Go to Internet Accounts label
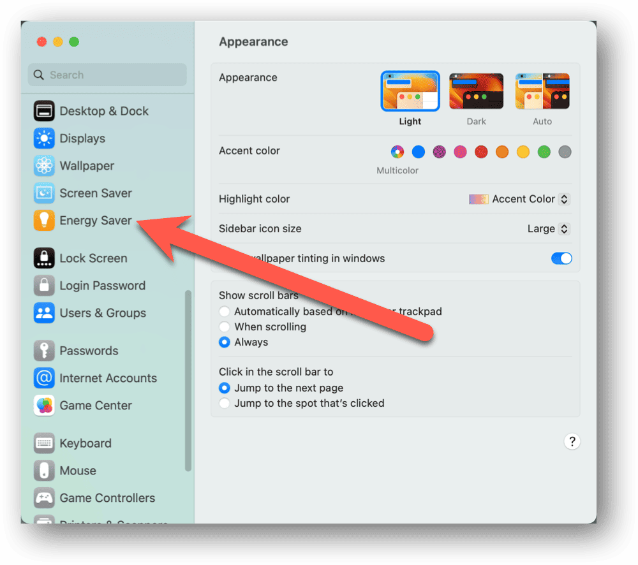The height and width of the screenshot is (565, 638). pyautogui.click(x=108, y=378)
